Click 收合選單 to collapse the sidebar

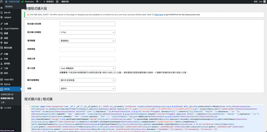(x=8, y=108)
